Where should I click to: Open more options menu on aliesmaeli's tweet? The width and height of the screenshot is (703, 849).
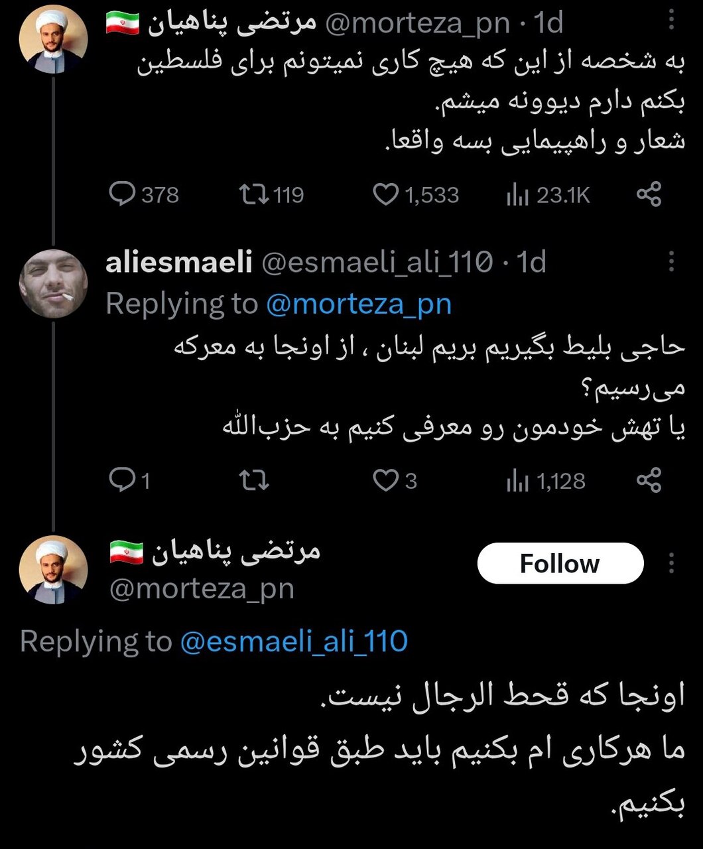[x=672, y=261]
